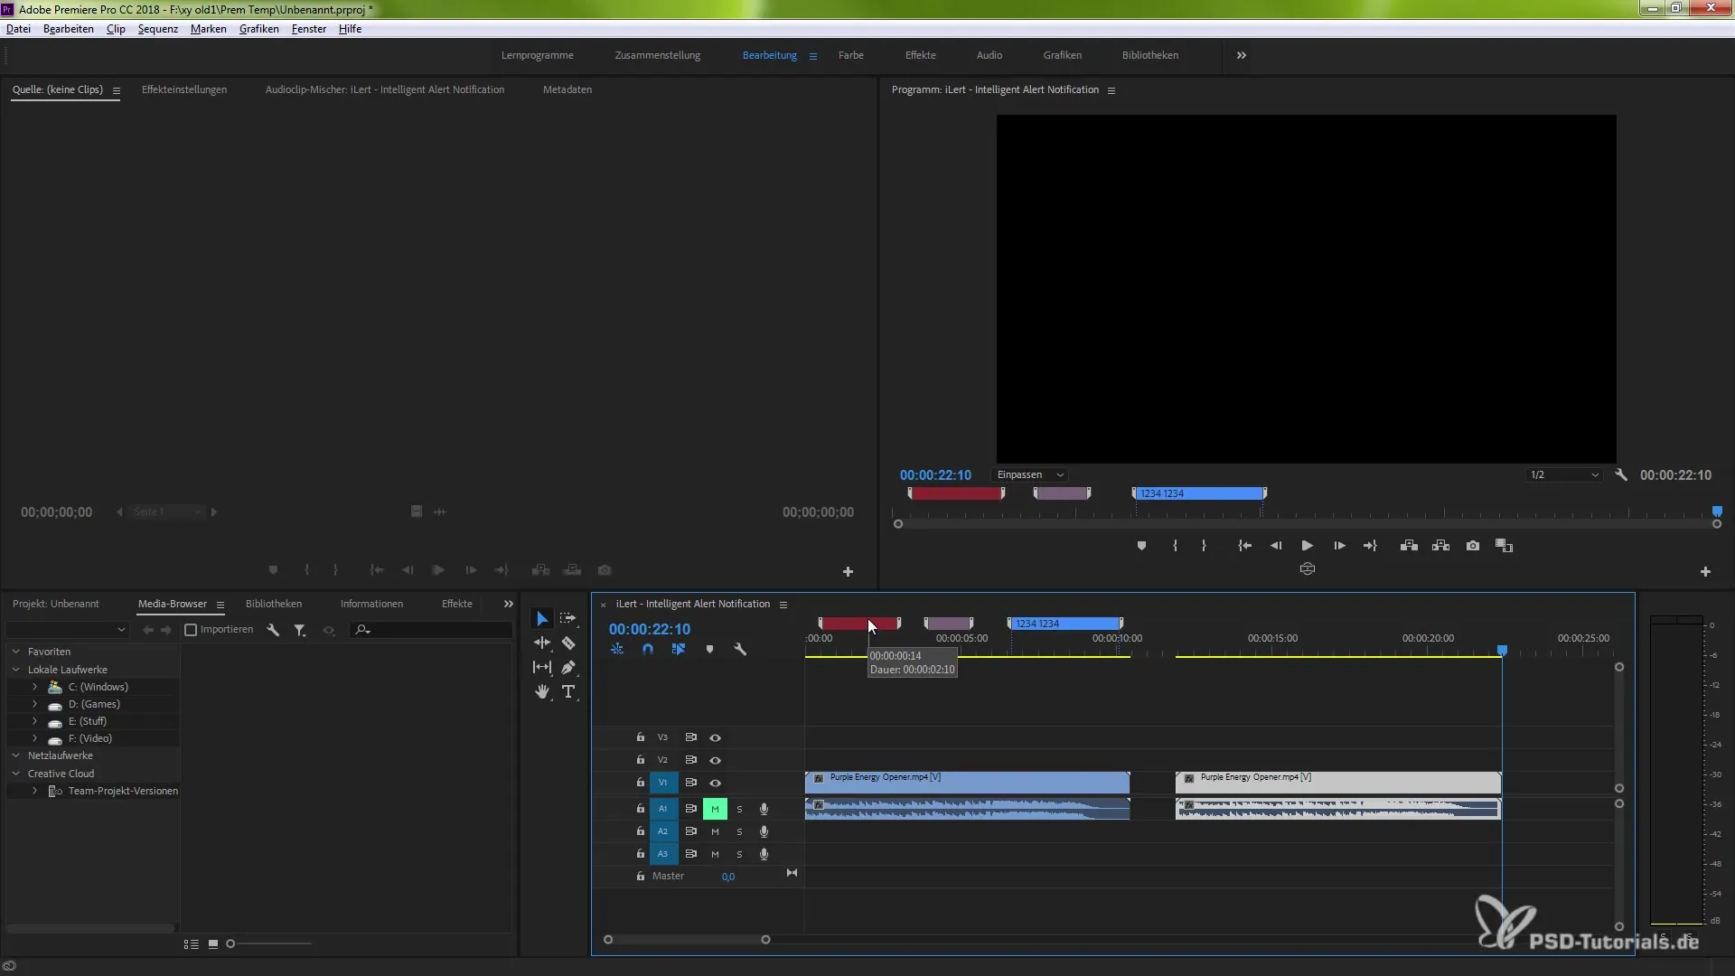
Task: Open the Einpassen zoom dropdown
Action: pyautogui.click(x=1030, y=475)
